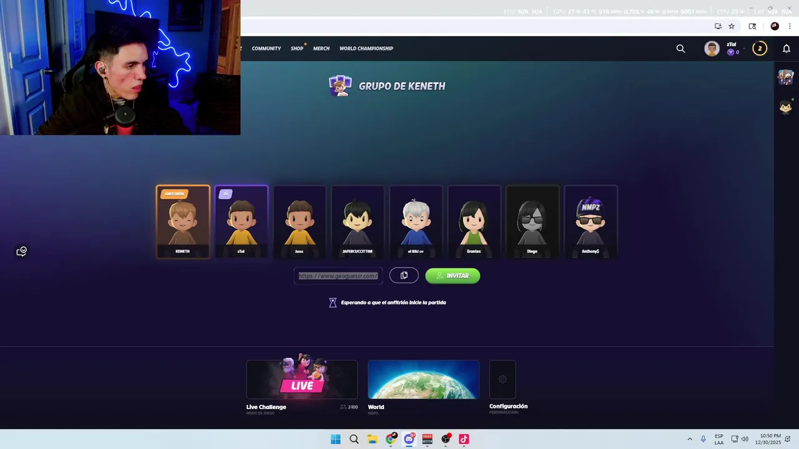Open the SHOP menu item
Viewport: 799px width, 449px height.
(297, 49)
